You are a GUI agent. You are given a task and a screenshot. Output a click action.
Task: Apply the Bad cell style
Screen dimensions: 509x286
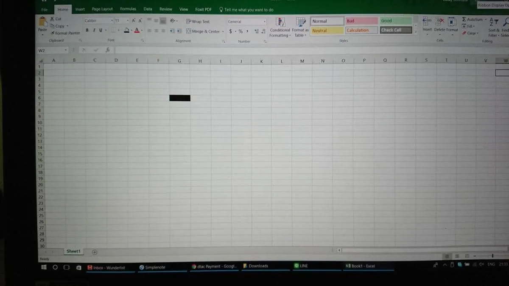pyautogui.click(x=361, y=21)
